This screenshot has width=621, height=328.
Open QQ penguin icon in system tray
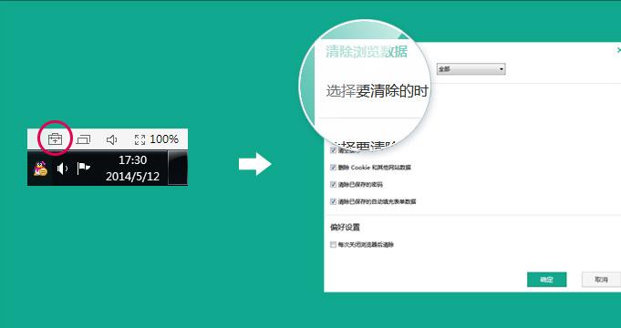(x=40, y=169)
